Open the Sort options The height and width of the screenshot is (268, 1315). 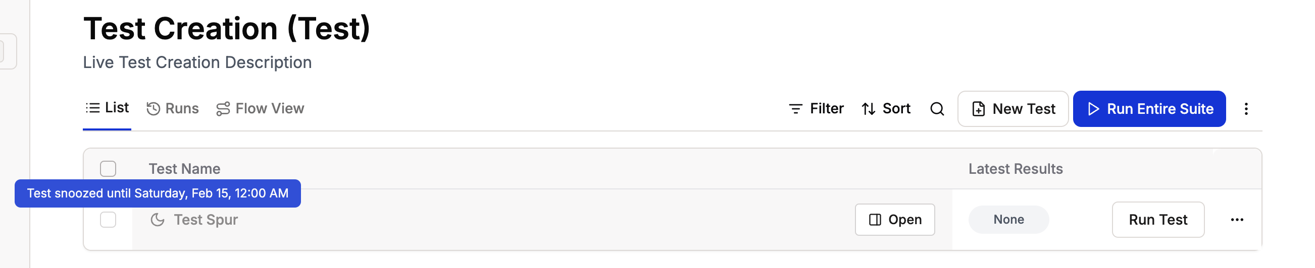coord(886,109)
